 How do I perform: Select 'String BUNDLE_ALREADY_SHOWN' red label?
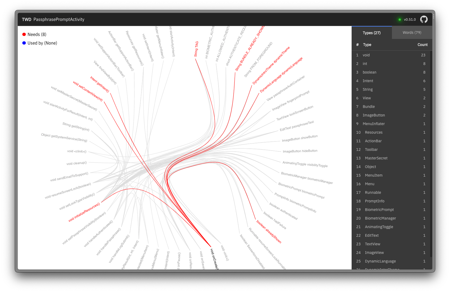click(251, 48)
